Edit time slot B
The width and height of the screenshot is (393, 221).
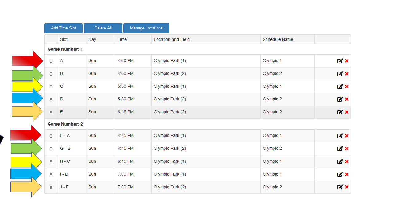click(340, 74)
